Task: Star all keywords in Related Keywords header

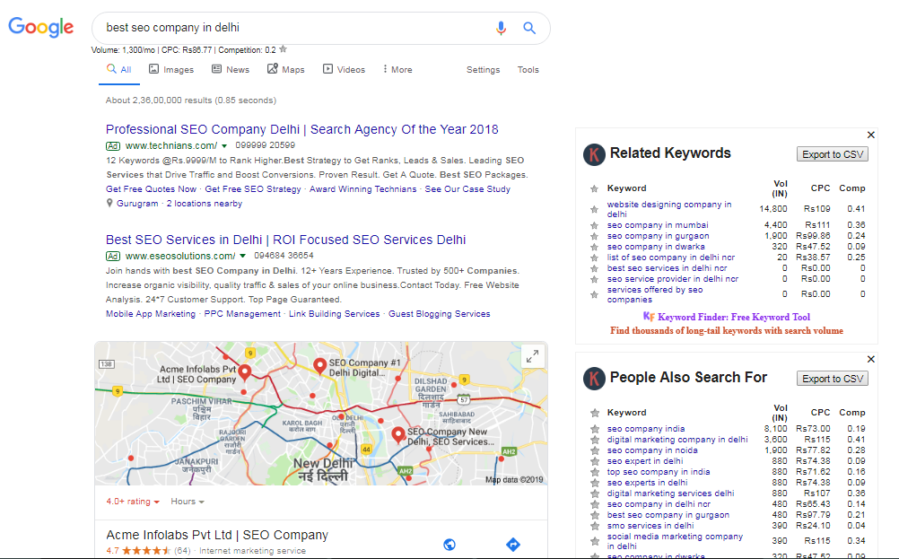Action: pyautogui.click(x=595, y=188)
